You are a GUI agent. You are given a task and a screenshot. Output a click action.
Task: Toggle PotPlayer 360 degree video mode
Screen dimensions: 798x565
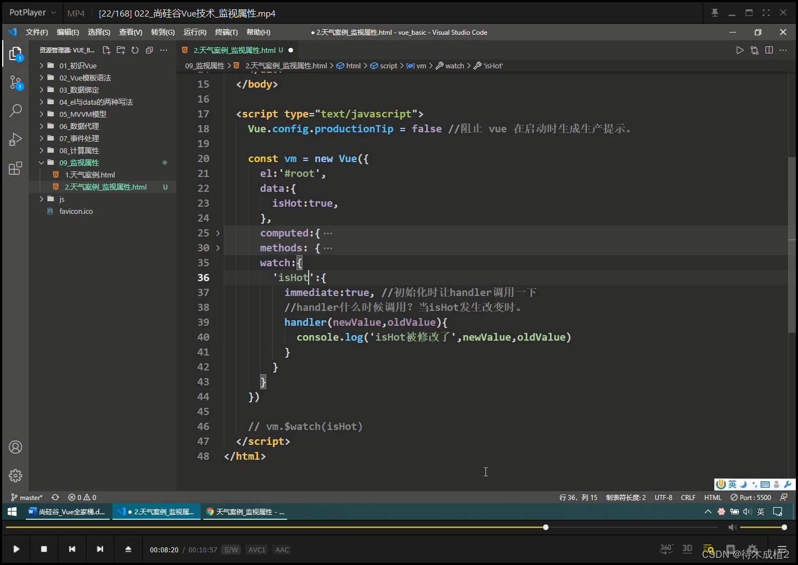tap(666, 548)
